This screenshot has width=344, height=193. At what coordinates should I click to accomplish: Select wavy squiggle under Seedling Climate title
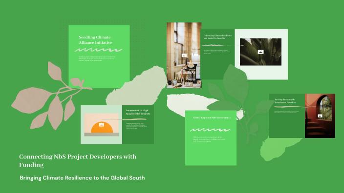coord(98,50)
